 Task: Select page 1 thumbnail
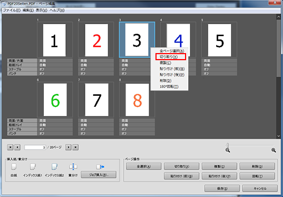click(x=54, y=40)
